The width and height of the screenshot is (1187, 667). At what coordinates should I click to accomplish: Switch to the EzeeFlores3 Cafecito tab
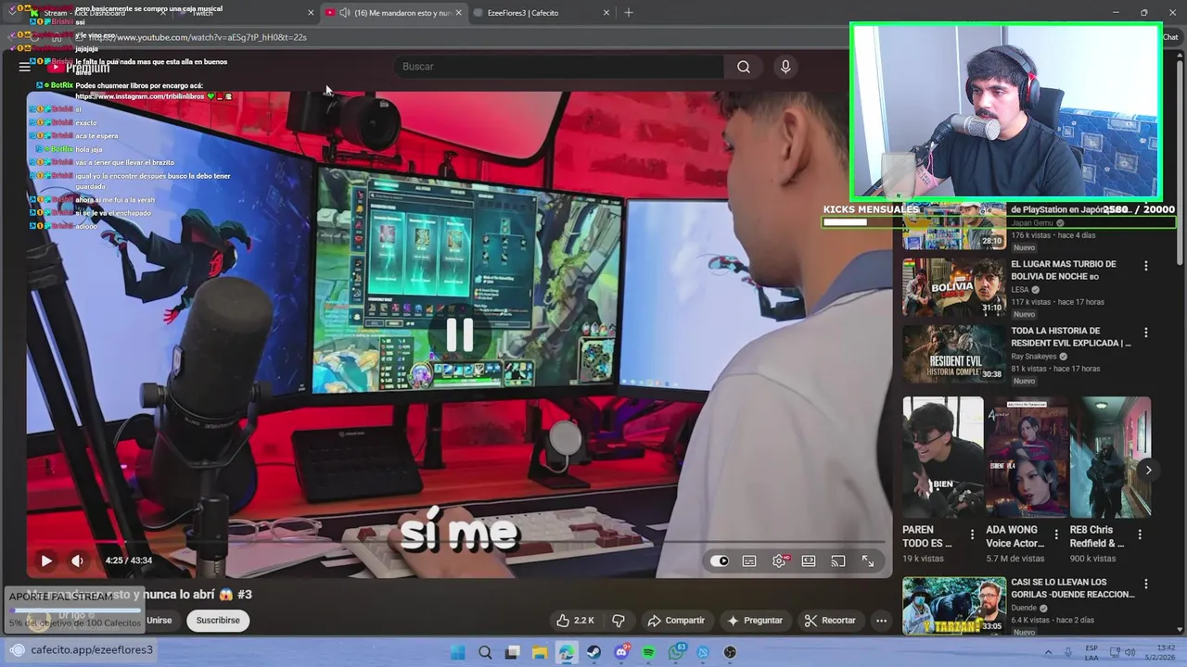click(542, 13)
